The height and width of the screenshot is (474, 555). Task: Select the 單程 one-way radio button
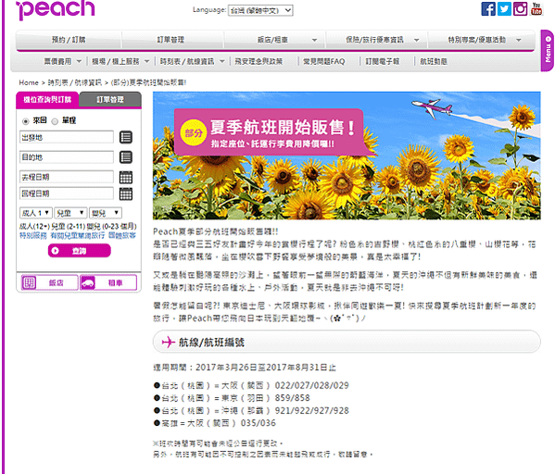click(x=55, y=121)
